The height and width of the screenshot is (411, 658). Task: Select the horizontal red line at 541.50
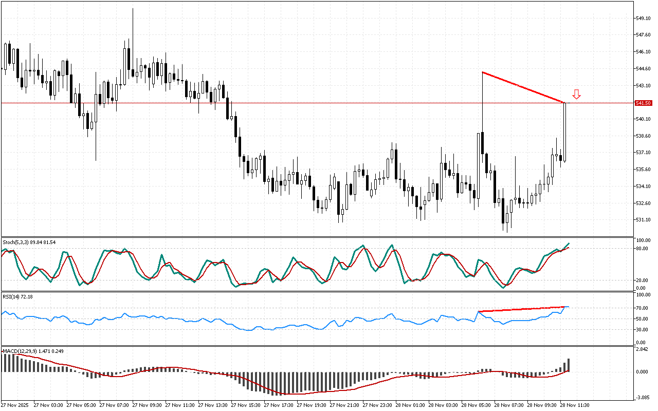coord(308,103)
